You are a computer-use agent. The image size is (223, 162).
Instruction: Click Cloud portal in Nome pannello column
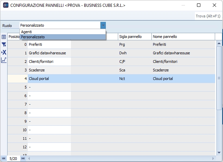tap(183, 79)
